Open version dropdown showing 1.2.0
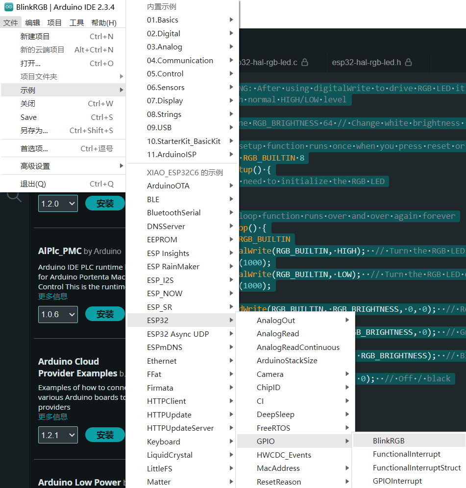Viewport: 466px width, 488px height. tap(58, 204)
